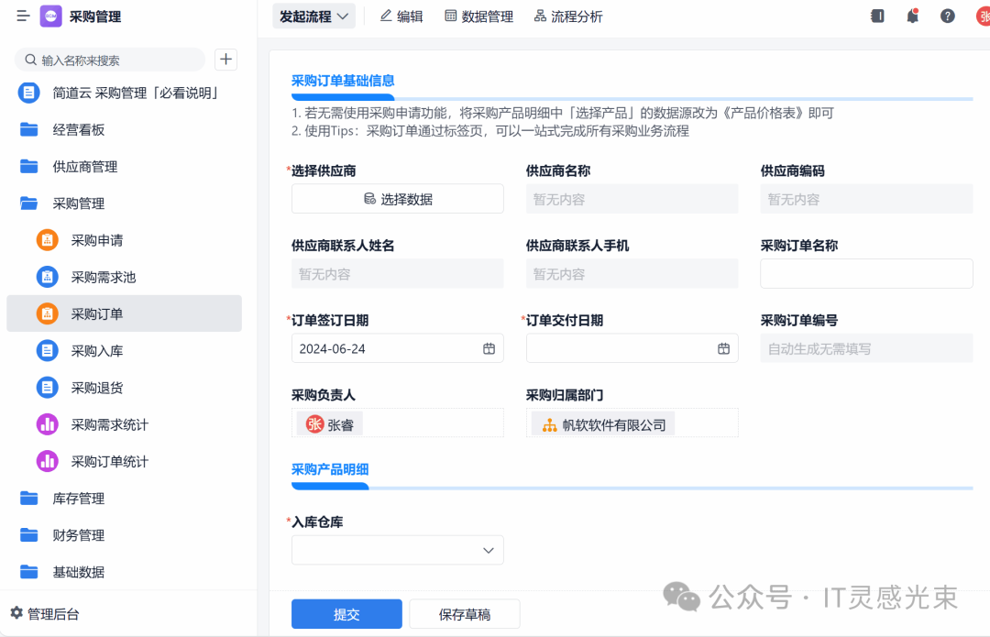This screenshot has height=637, width=990.
Task: Open the 发起流程 dropdown
Action: (313, 16)
